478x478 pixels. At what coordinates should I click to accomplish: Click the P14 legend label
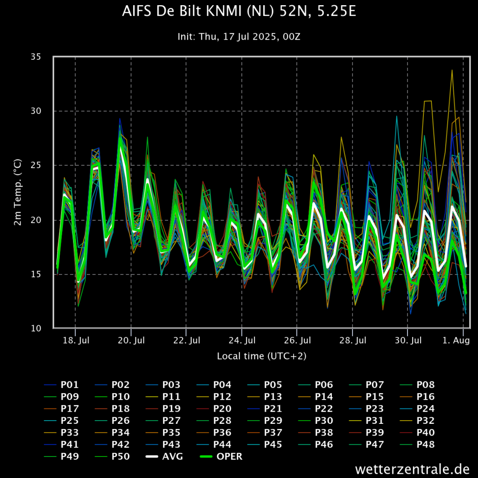click(x=324, y=397)
